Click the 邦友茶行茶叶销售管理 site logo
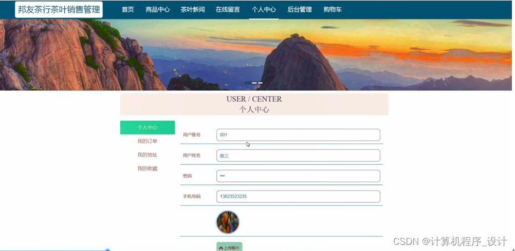This screenshot has height=251, width=515. [59, 10]
